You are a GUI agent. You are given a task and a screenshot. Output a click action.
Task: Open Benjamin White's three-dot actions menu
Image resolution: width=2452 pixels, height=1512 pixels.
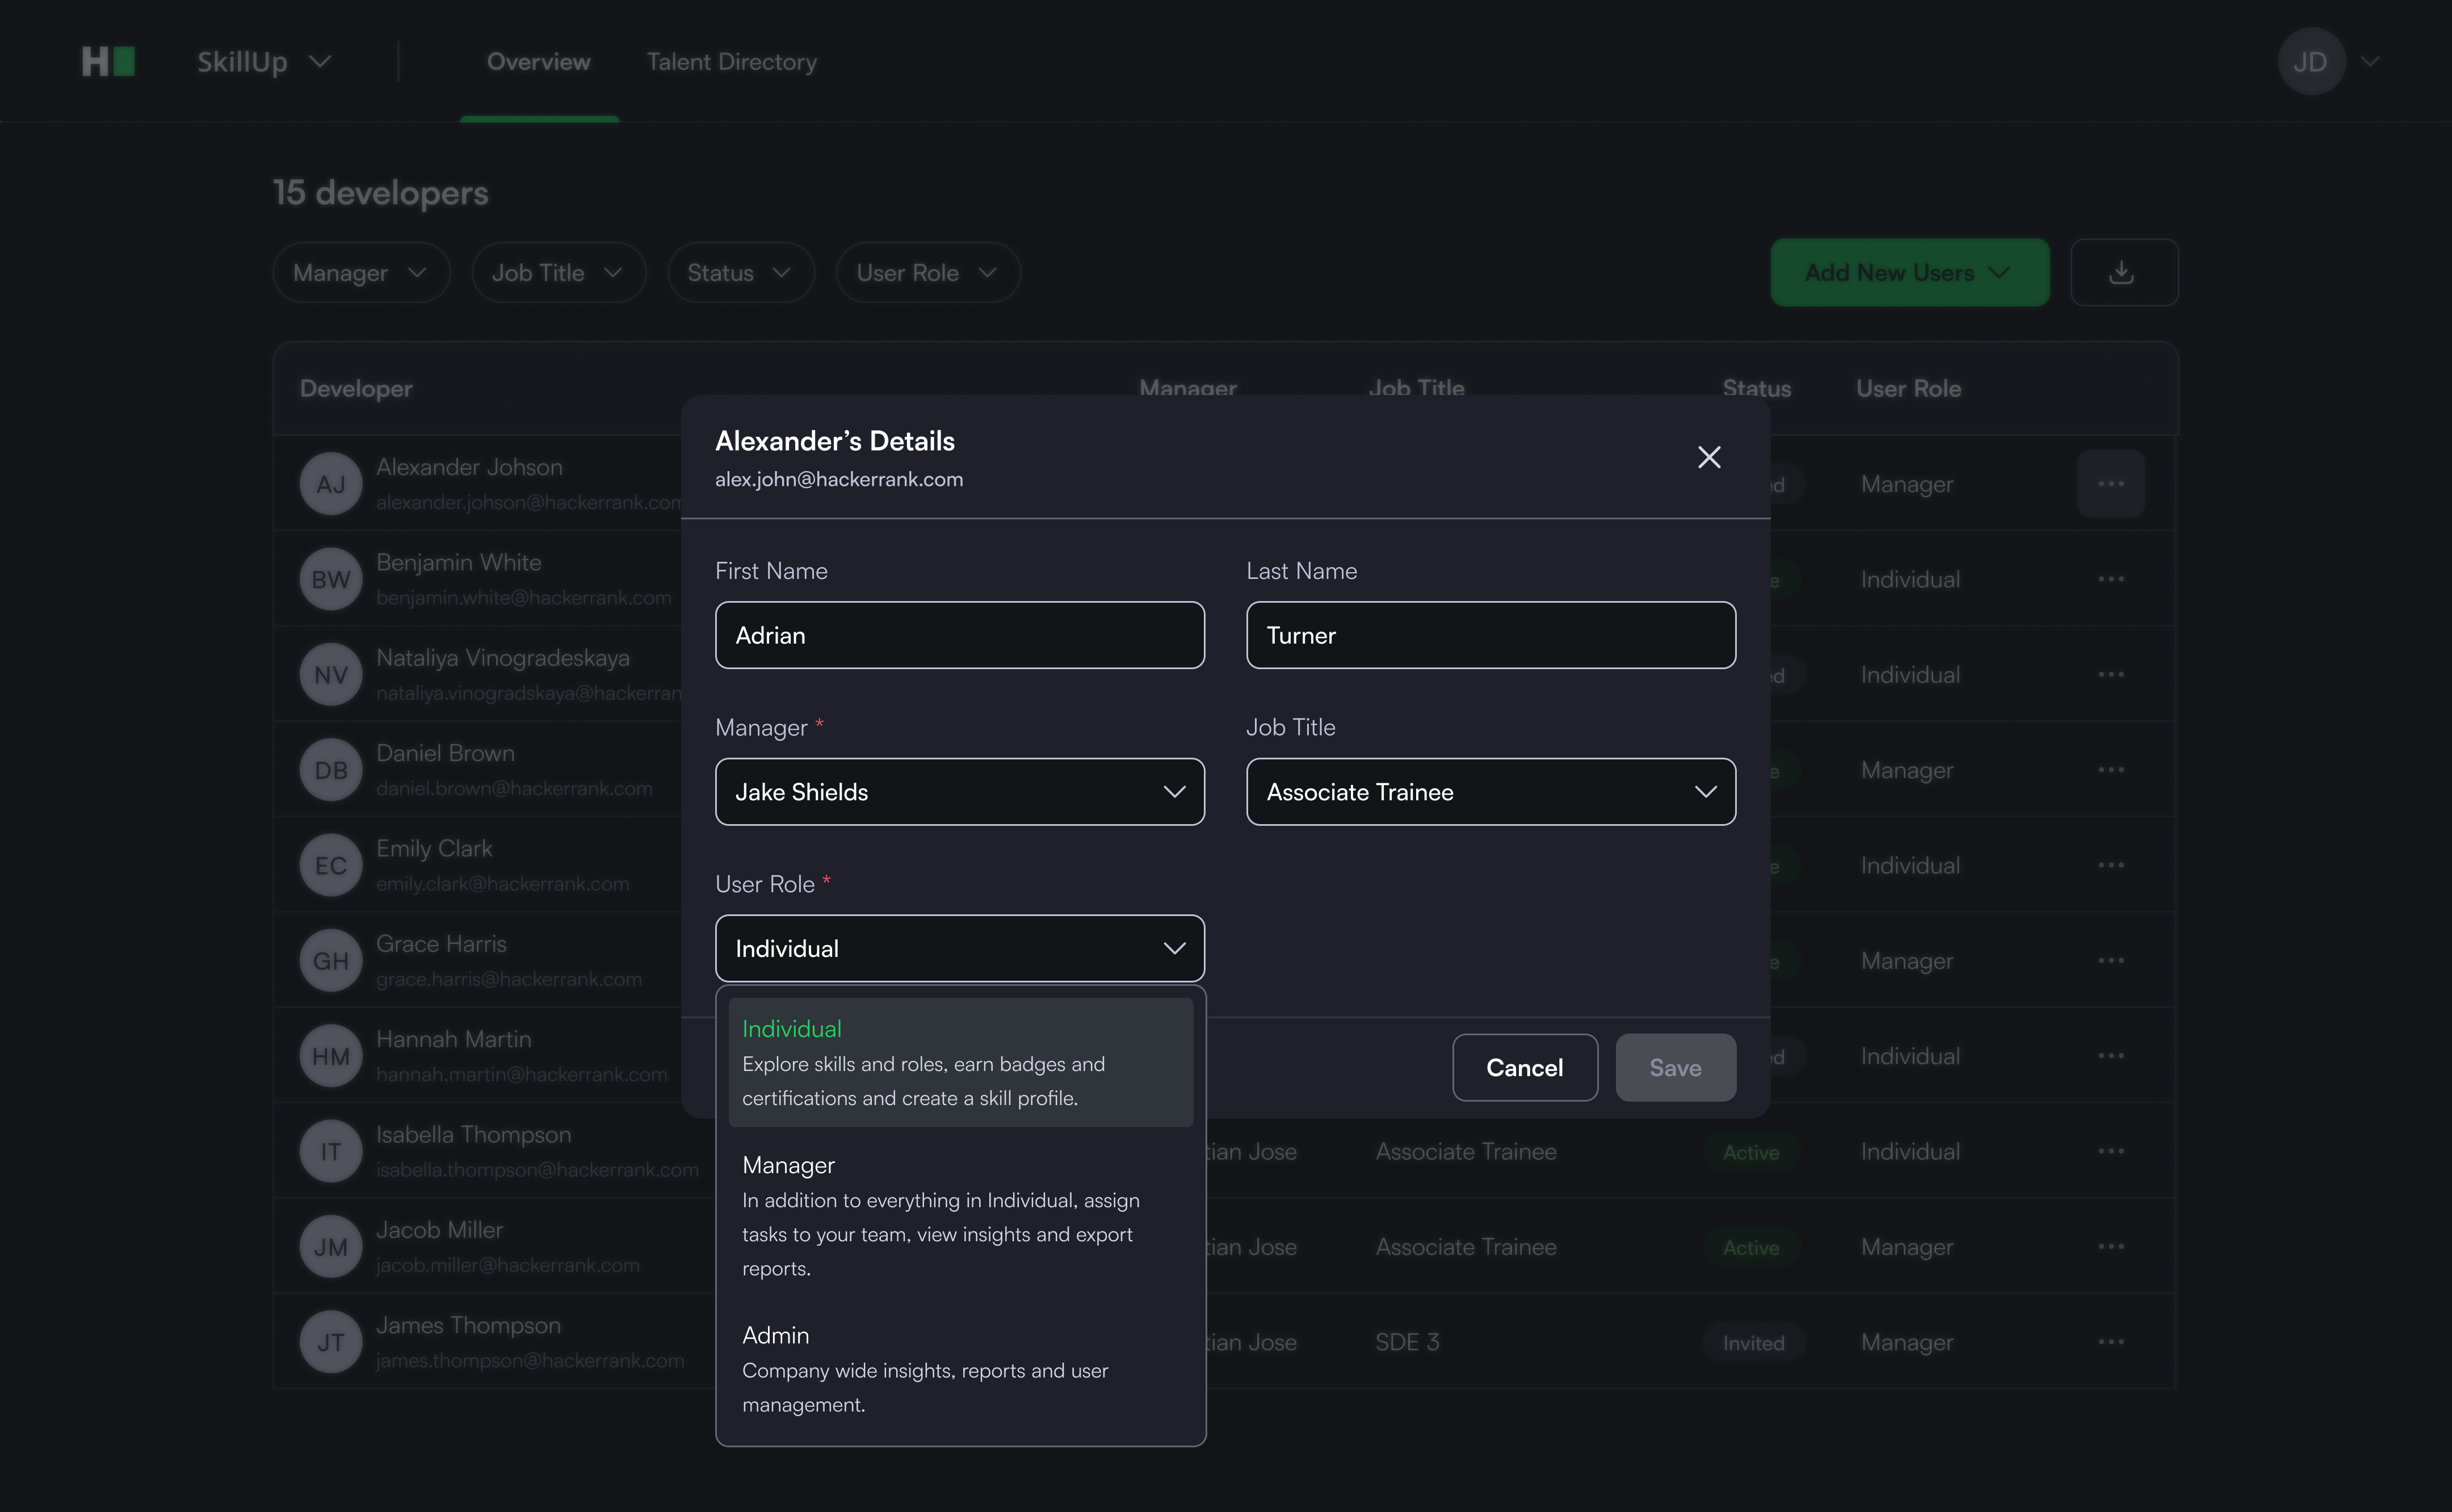point(2110,579)
